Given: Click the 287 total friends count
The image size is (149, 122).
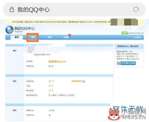Looking at the screenshot, I should tap(50, 81).
